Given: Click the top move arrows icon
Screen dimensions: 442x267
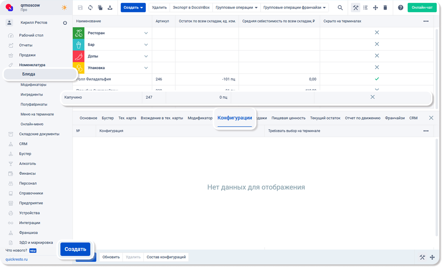Looking at the screenshot, I should (x=375, y=8).
